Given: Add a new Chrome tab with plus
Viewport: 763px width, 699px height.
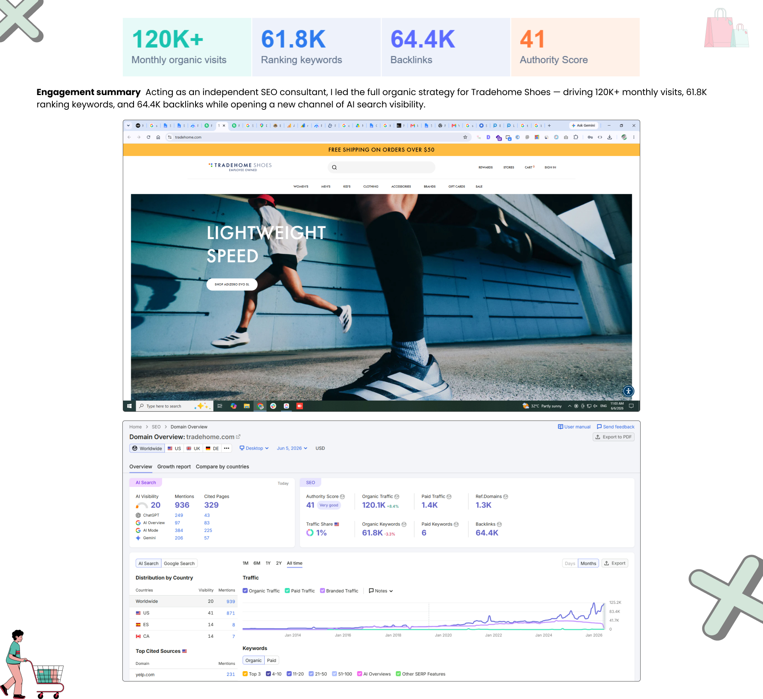Looking at the screenshot, I should [x=549, y=125].
